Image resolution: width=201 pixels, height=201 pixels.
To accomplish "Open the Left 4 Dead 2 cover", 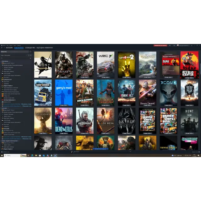I will point(127,65).
